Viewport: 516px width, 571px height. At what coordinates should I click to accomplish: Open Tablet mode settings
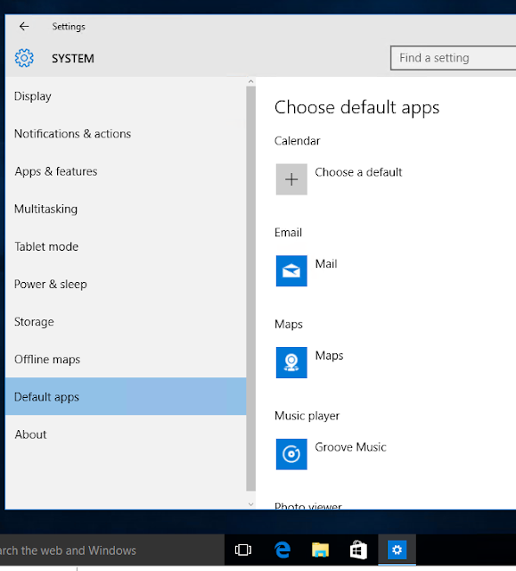coord(126,246)
